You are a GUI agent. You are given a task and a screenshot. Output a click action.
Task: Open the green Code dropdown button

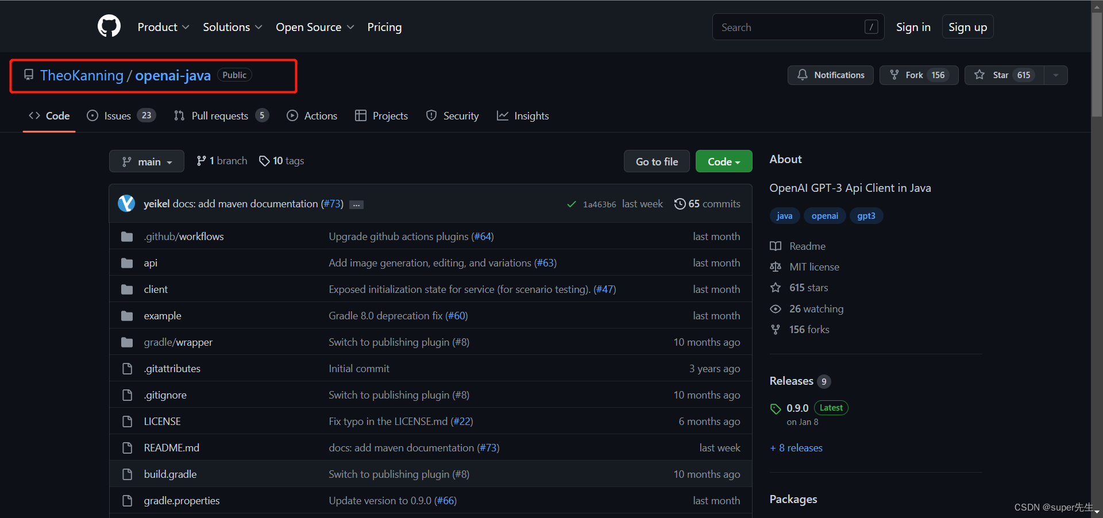pos(724,161)
